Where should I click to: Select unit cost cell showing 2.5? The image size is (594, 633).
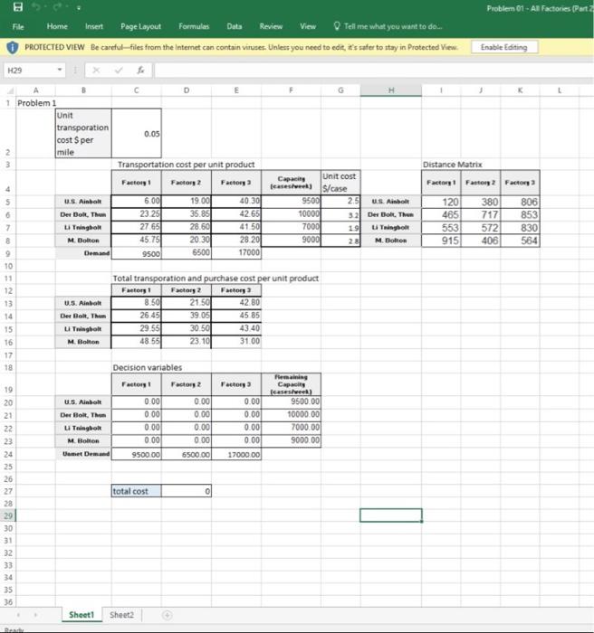tap(340, 201)
